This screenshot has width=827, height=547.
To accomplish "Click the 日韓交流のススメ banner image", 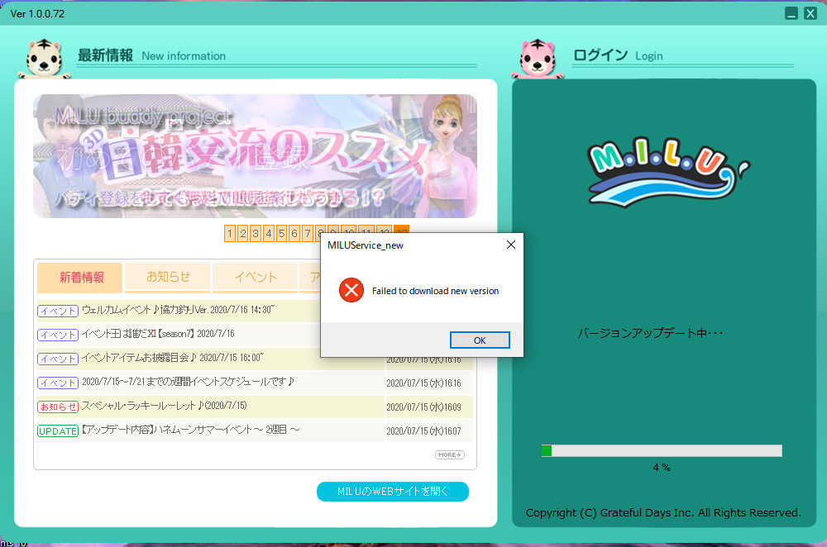I will coord(255,155).
